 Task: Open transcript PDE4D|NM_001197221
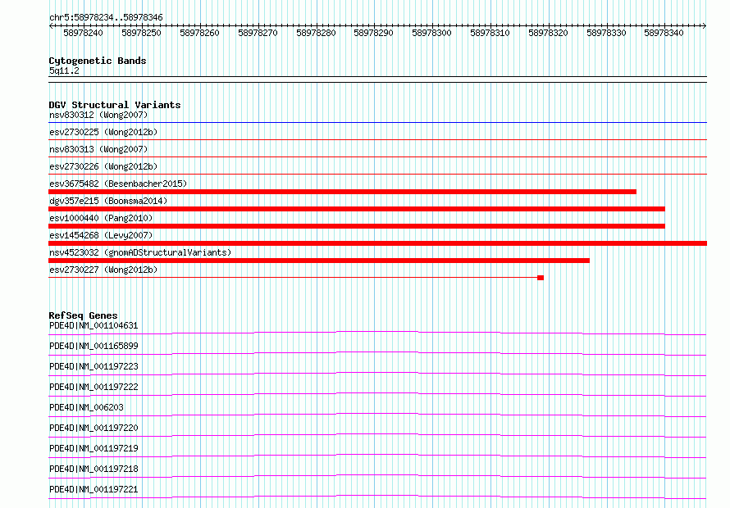pyautogui.click(x=94, y=489)
